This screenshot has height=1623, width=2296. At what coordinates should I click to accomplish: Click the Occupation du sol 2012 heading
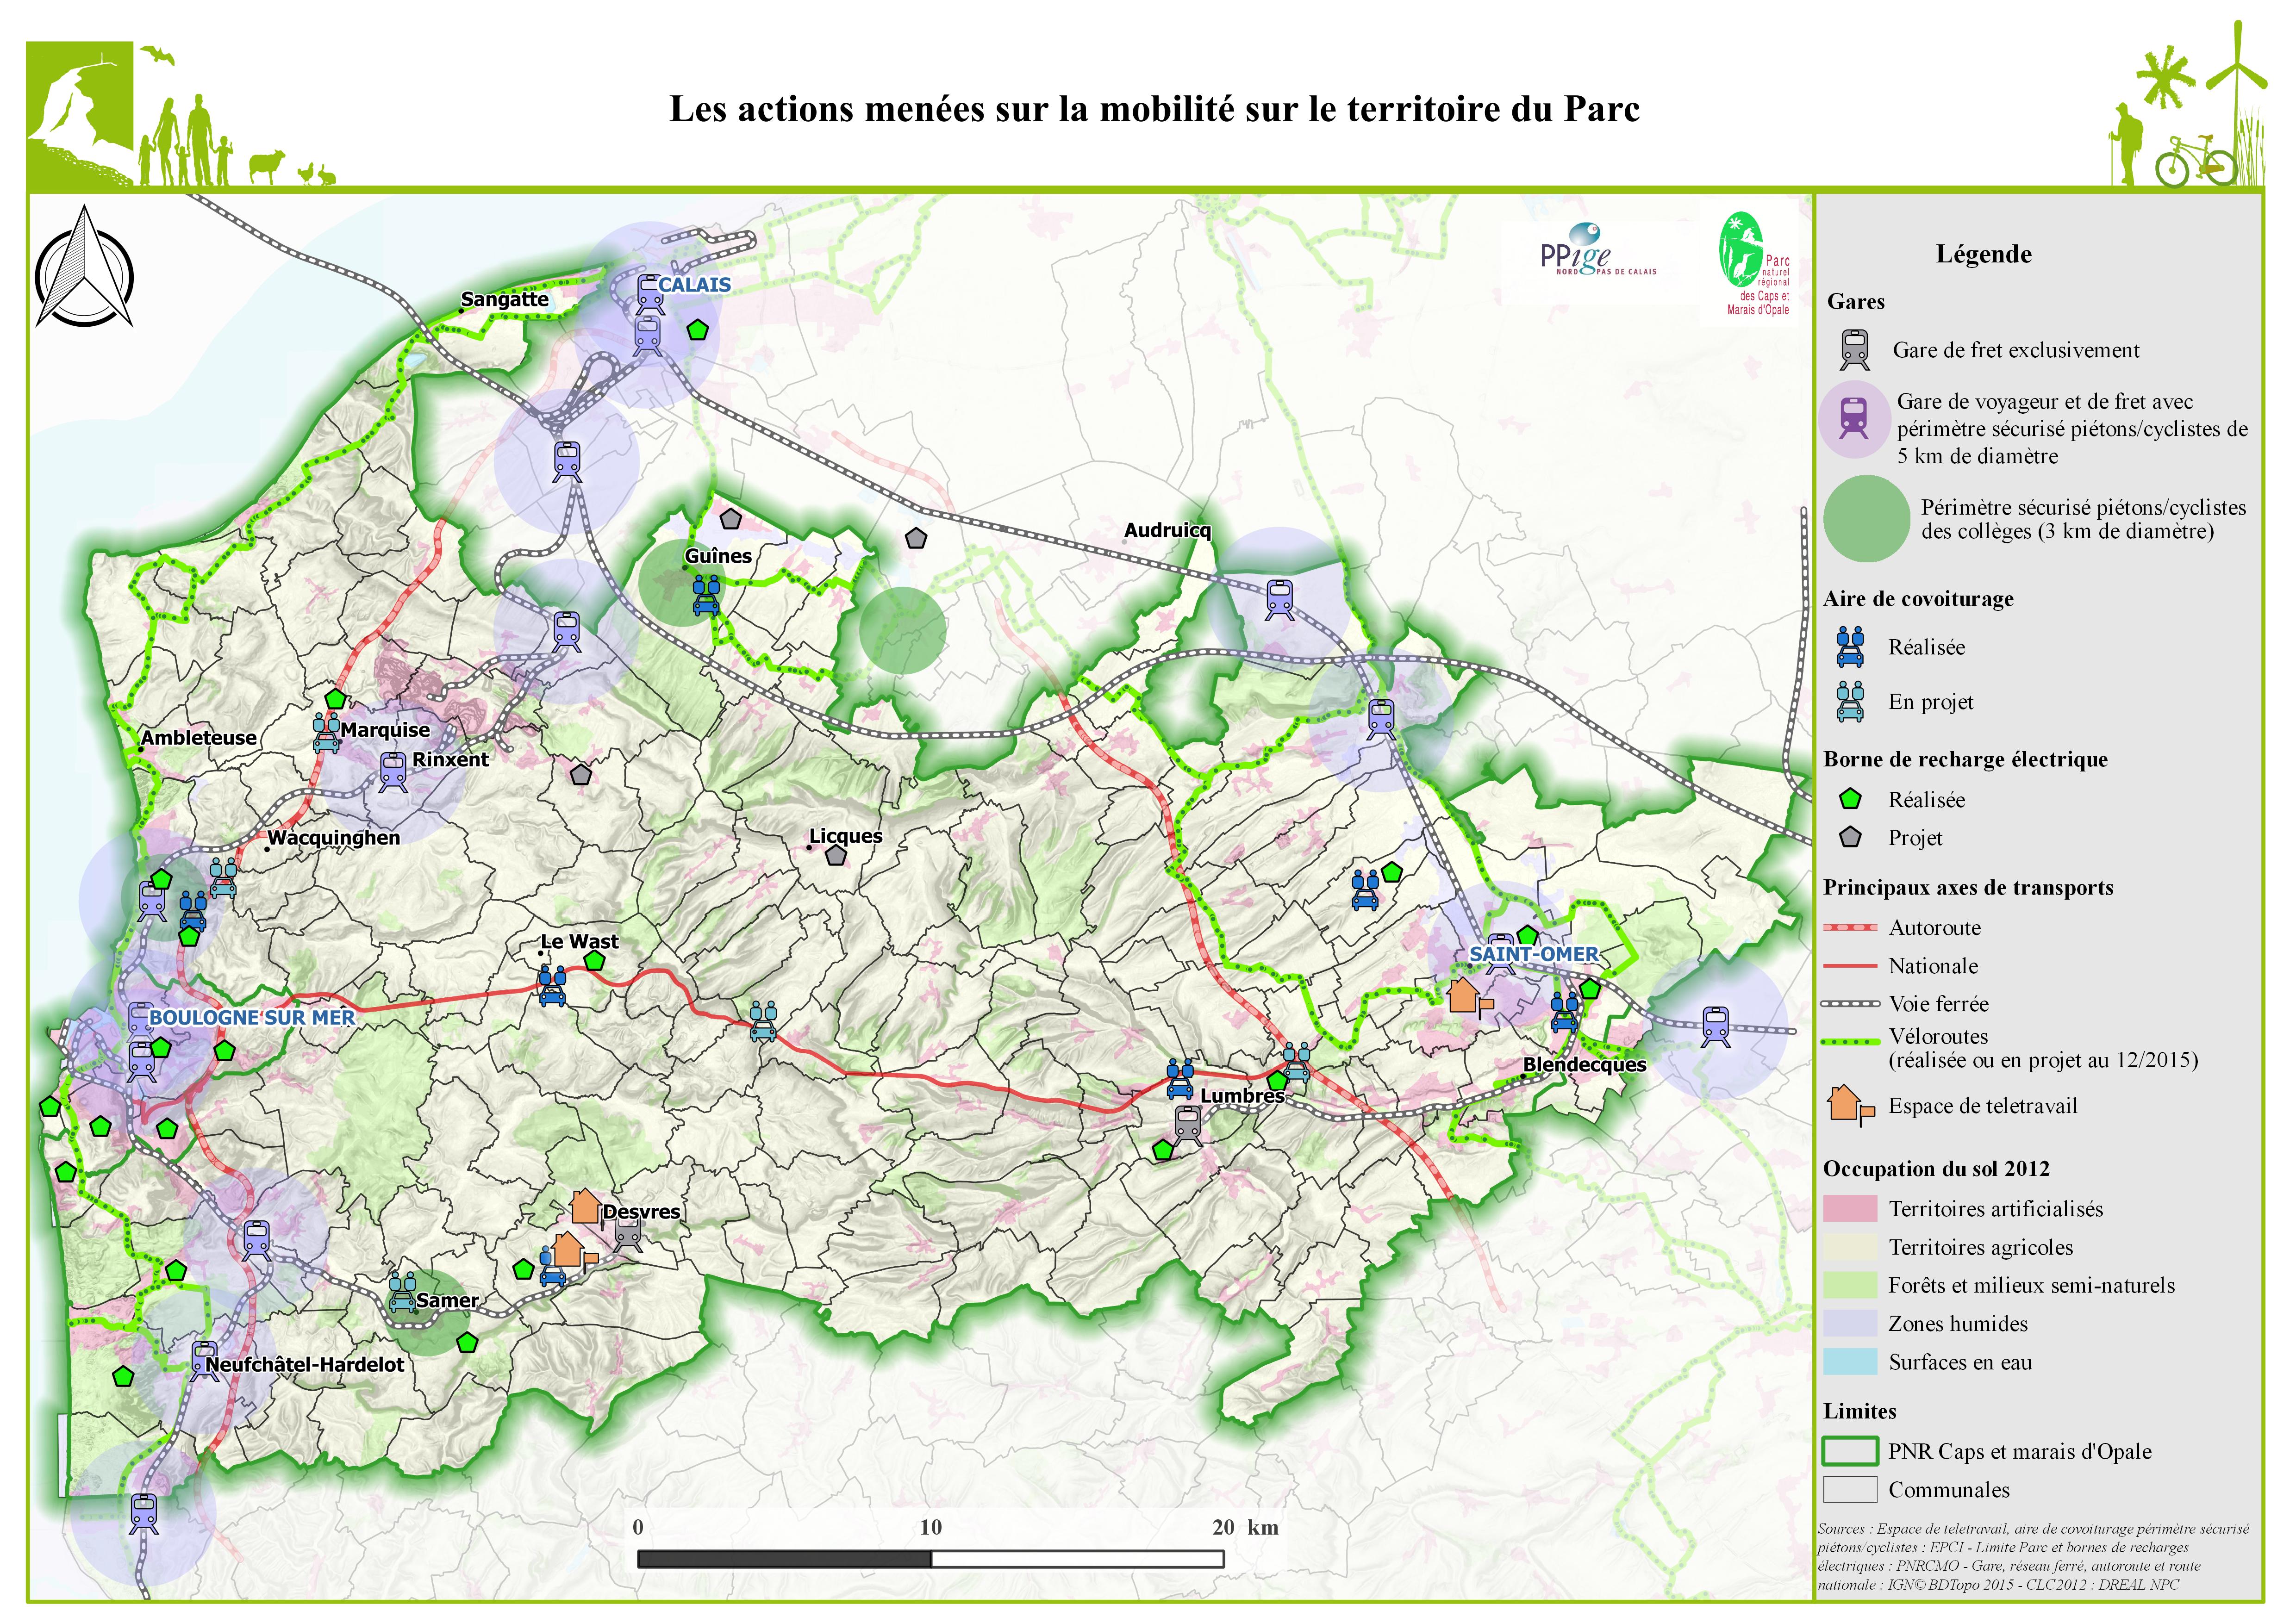1936,1169
